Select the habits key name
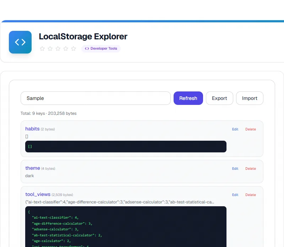 click(32, 129)
